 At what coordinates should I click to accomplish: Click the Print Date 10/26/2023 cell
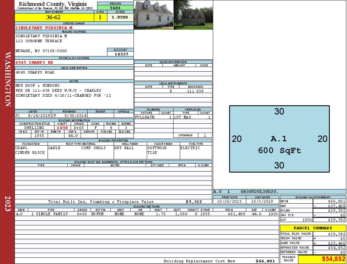(x=229, y=201)
